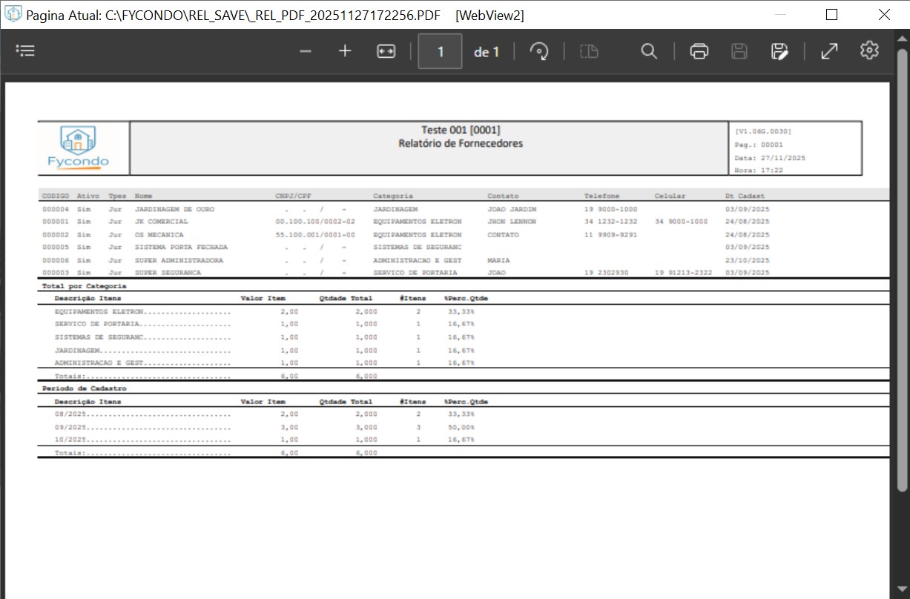Click the save icon
This screenshot has width=910, height=599.
click(739, 51)
